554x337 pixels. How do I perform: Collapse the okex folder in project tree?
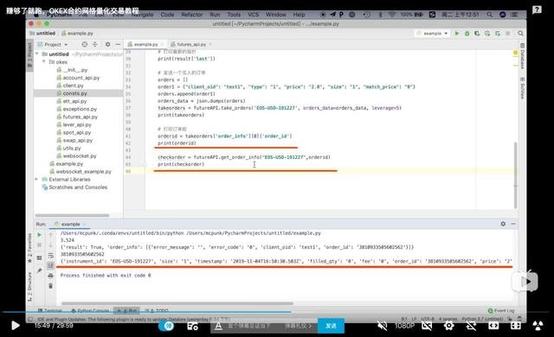(44, 61)
